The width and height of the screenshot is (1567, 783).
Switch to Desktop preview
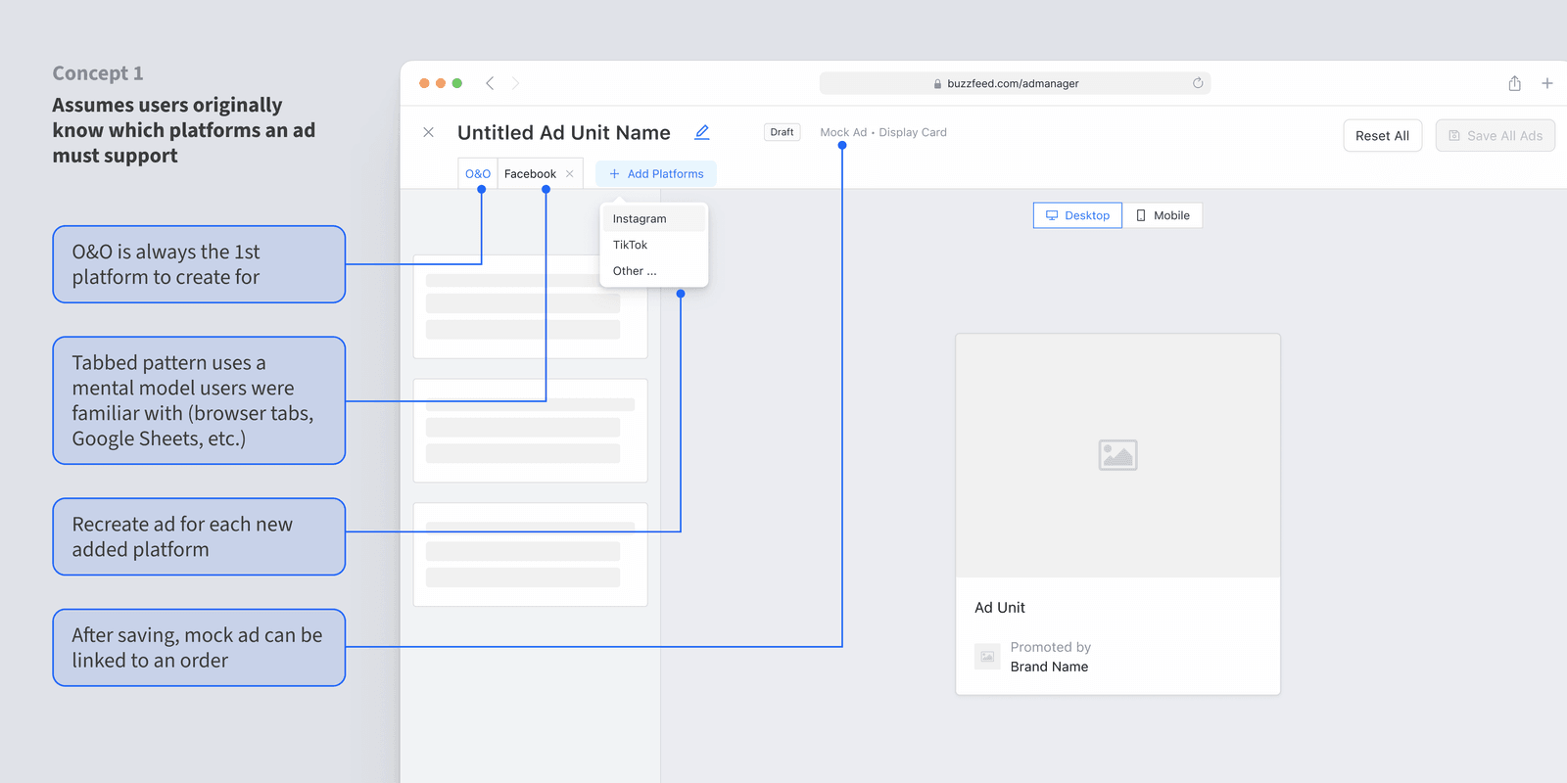tap(1077, 215)
